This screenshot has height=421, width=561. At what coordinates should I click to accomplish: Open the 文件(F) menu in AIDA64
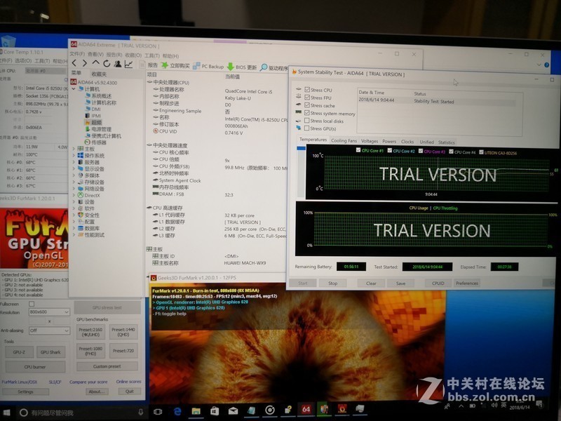pyautogui.click(x=77, y=54)
